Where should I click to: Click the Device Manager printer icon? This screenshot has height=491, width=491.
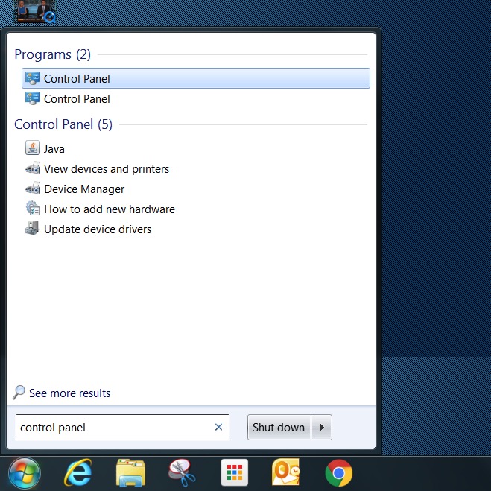coord(33,189)
